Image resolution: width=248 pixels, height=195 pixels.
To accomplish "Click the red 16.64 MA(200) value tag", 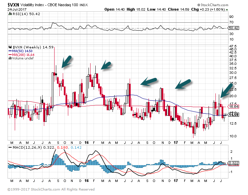I will 234,107.
